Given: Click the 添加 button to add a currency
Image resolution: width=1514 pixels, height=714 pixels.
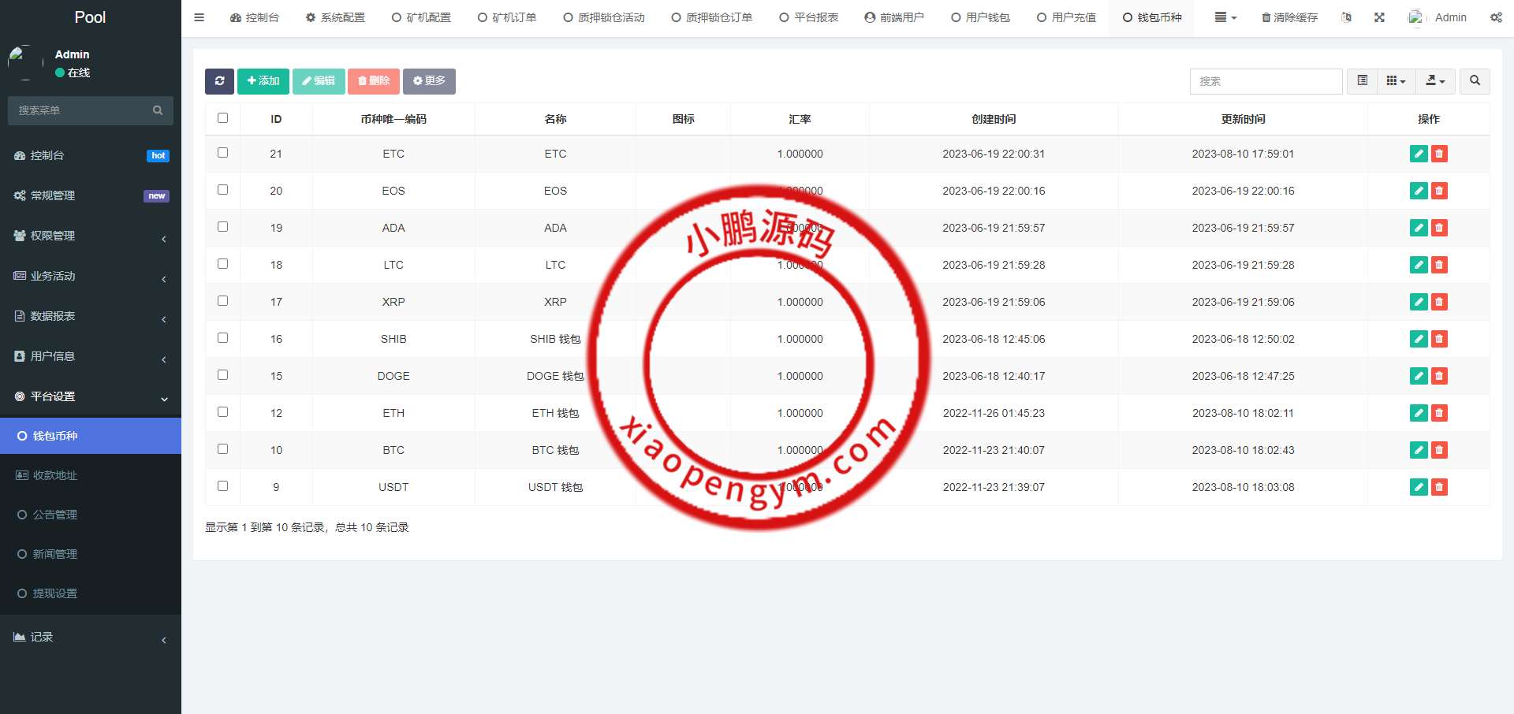Looking at the screenshot, I should (x=263, y=81).
